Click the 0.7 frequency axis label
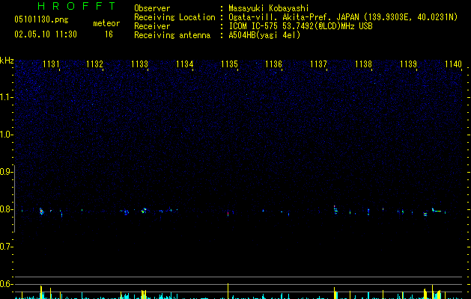This screenshot has height=299, width=471. (6, 247)
